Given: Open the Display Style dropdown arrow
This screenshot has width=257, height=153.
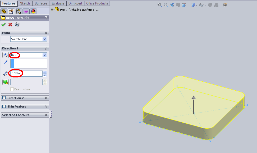Looking at the screenshot, I should click(196, 5).
